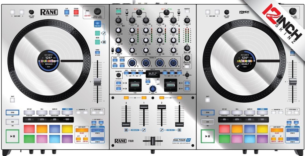The image size is (305, 156).
Task: Click the Main FX Depth knob
Action: pyautogui.click(x=153, y=89)
